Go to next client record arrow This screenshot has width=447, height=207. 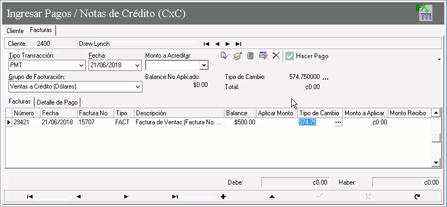click(227, 44)
